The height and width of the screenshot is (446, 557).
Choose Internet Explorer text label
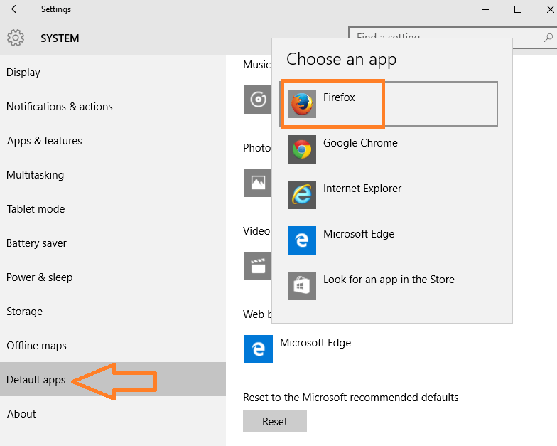pos(362,188)
